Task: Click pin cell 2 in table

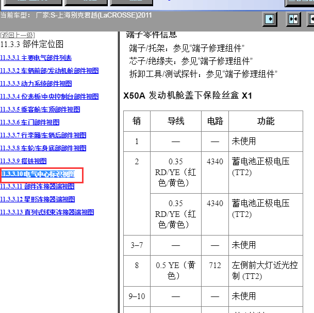Action: click(x=137, y=193)
